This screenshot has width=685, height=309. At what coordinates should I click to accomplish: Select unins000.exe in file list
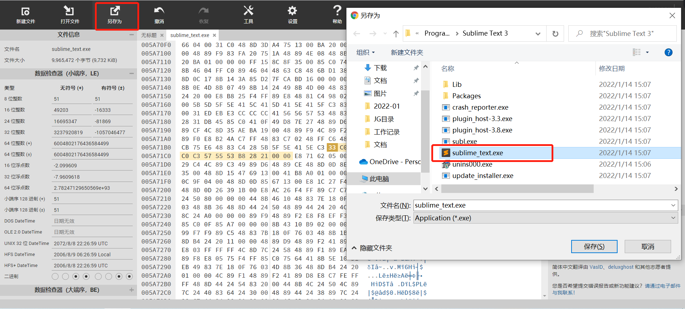click(x=472, y=164)
